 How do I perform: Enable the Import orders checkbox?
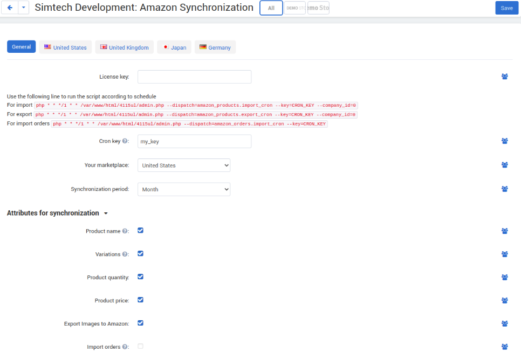[x=141, y=346]
